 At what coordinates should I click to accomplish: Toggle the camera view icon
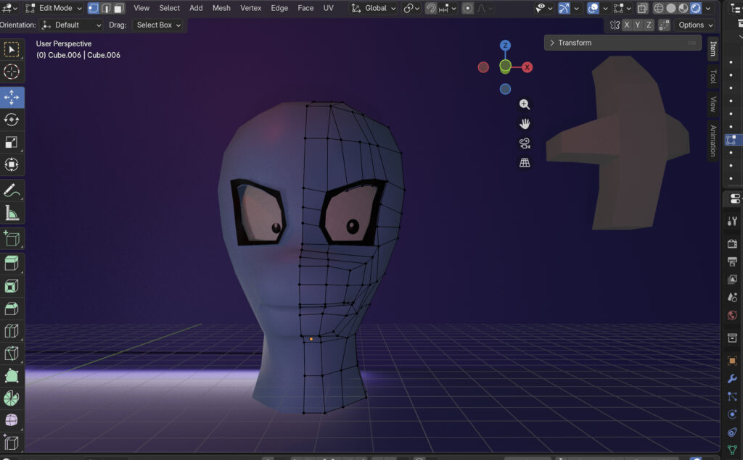pyautogui.click(x=525, y=143)
